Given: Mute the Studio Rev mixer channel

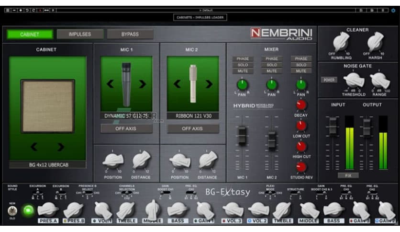Looking at the screenshot, I should point(301,71).
